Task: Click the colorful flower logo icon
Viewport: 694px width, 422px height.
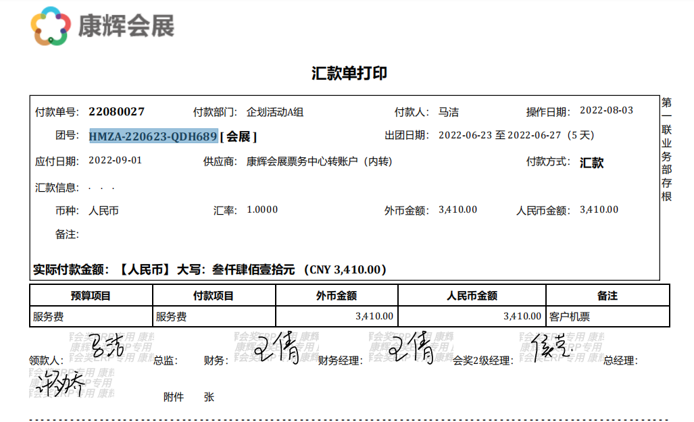Action: (51, 26)
